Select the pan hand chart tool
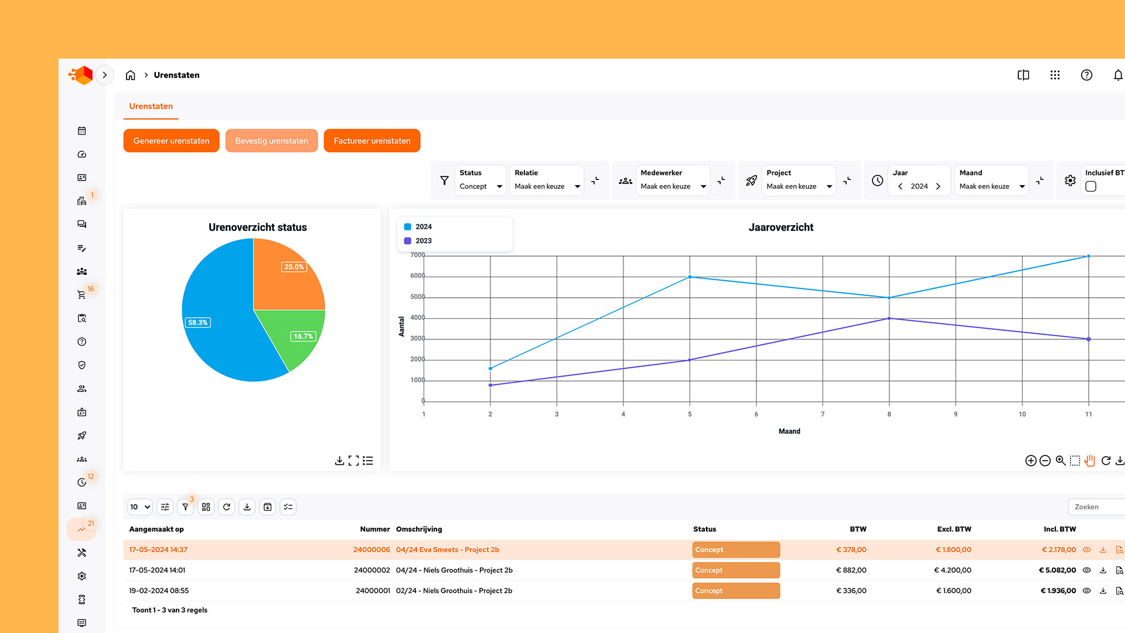This screenshot has width=1125, height=633. 1089,461
